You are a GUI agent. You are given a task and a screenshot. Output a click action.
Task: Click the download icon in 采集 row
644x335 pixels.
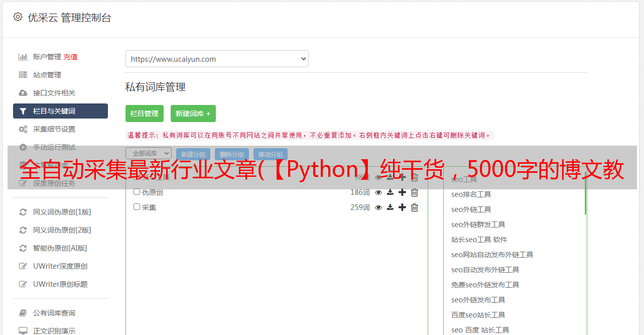pyautogui.click(x=390, y=207)
